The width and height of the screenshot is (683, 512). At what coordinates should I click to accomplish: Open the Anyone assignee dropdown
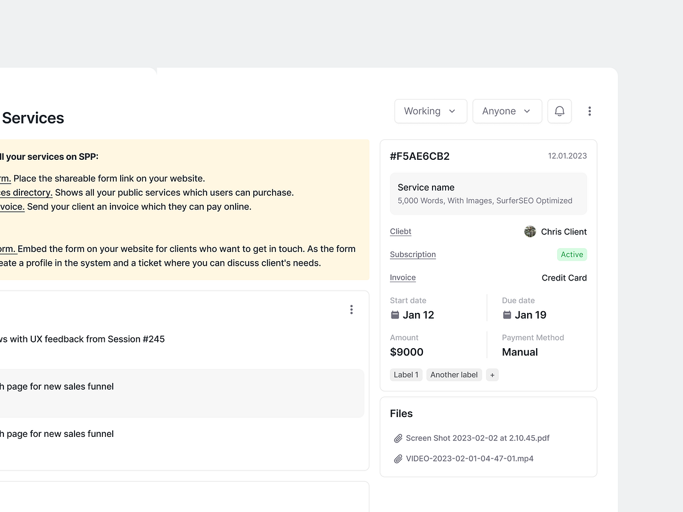(x=507, y=111)
